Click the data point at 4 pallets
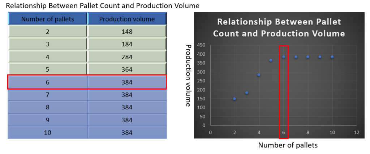The width and height of the screenshot is (370, 154). 259,75
